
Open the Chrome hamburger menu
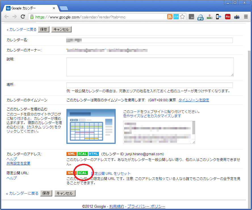pyautogui.click(x=246, y=17)
